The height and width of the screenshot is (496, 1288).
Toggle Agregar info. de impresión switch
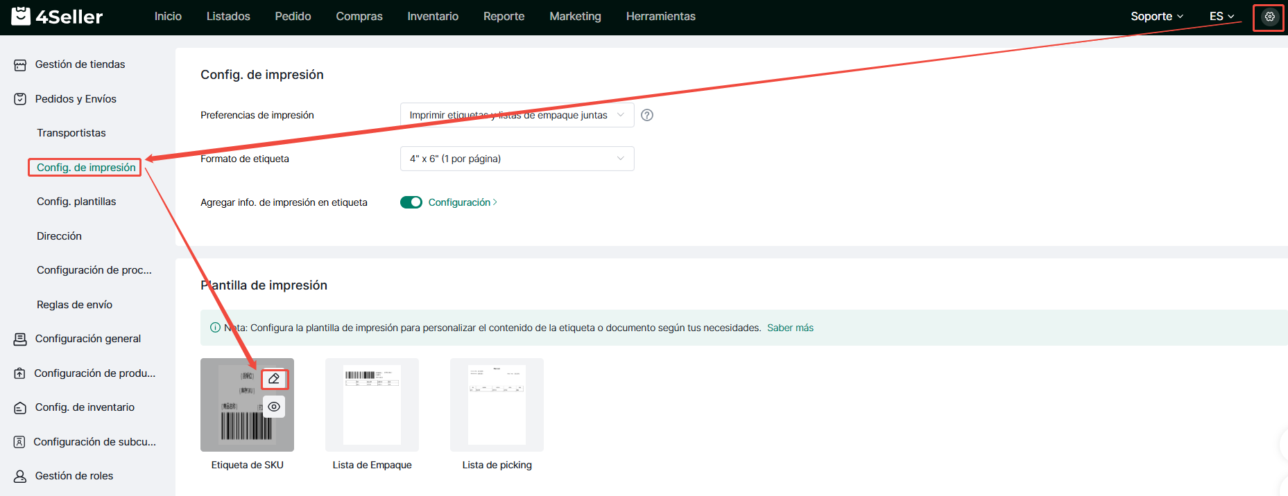[411, 202]
